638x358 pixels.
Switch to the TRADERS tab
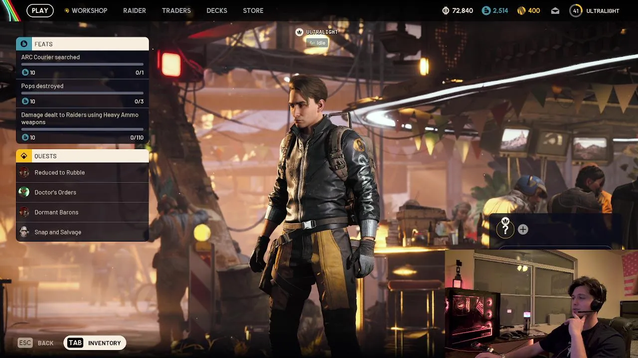point(176,10)
